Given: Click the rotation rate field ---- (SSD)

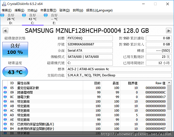Looking at the screenshot, I should tap(159, 51).
